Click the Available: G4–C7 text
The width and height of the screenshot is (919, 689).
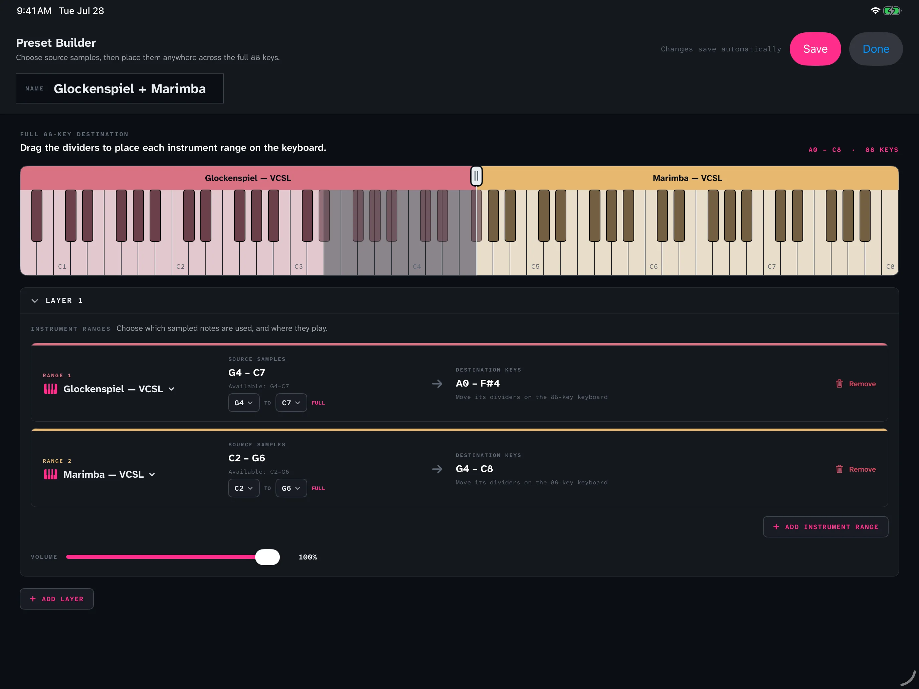258,386
